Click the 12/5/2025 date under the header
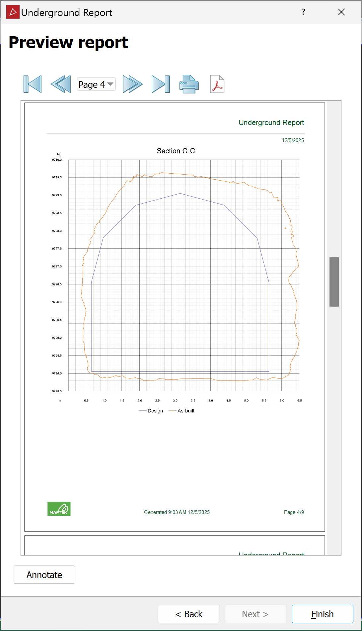Image resolution: width=362 pixels, height=631 pixels. point(293,140)
